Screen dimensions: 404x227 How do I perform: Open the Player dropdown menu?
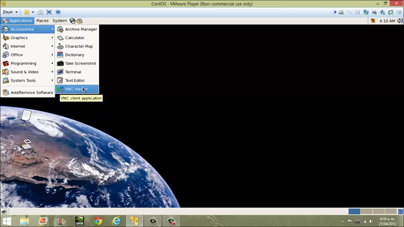(x=10, y=12)
